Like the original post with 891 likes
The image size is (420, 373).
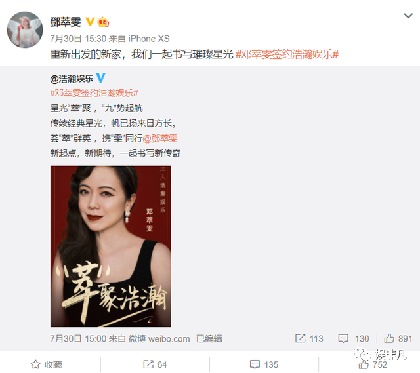(x=398, y=338)
